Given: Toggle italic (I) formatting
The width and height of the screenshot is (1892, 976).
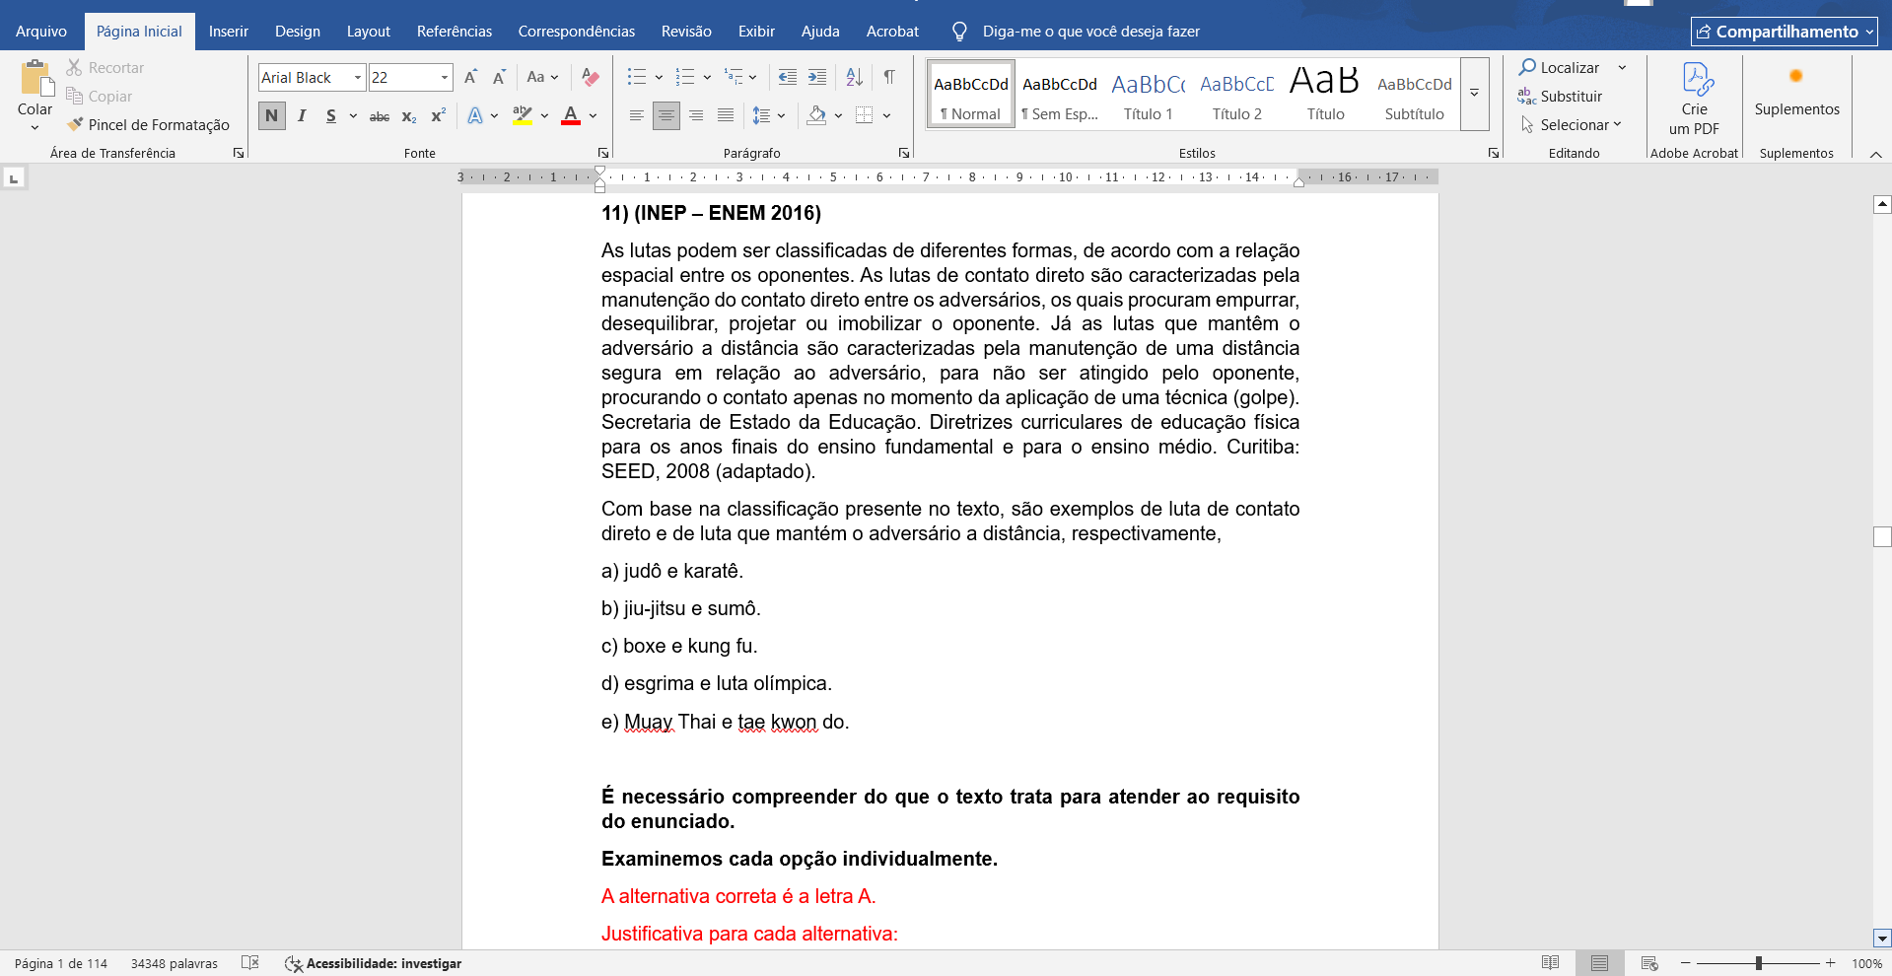Looking at the screenshot, I should (302, 116).
